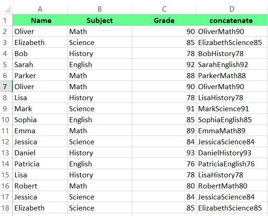Click the concatenate header cell
Image resolution: width=268 pixels, height=216 pixels.
coord(232,20)
